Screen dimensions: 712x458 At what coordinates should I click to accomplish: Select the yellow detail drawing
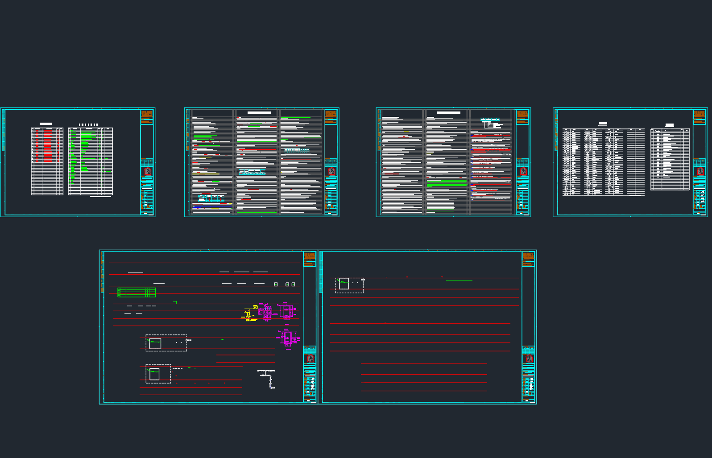(250, 314)
